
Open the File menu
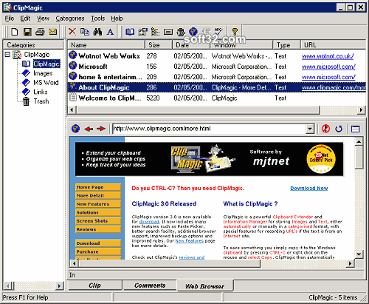coord(10,18)
